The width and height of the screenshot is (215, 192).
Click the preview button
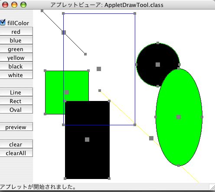point(16,127)
